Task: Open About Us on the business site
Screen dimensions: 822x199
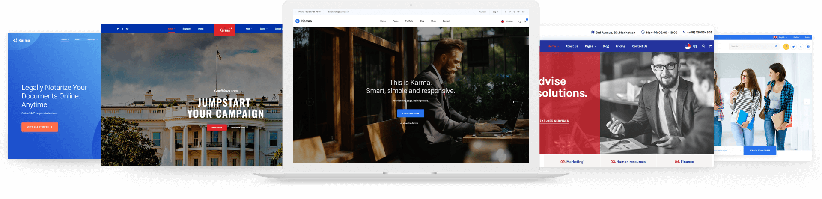Action: 572,46
